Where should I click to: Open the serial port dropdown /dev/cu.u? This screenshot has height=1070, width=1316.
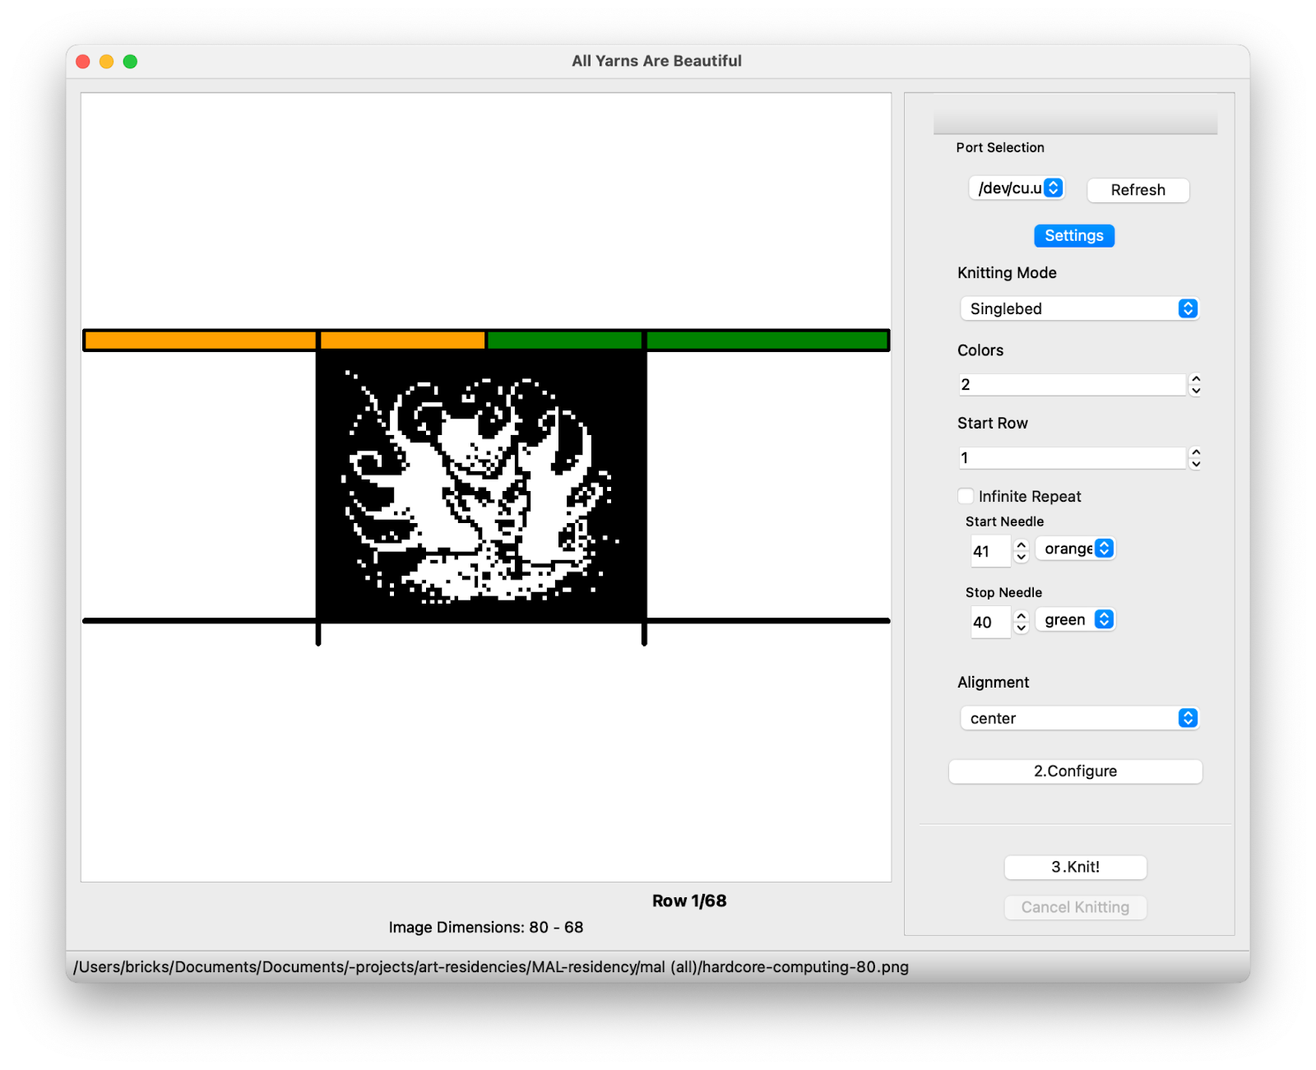click(1017, 188)
